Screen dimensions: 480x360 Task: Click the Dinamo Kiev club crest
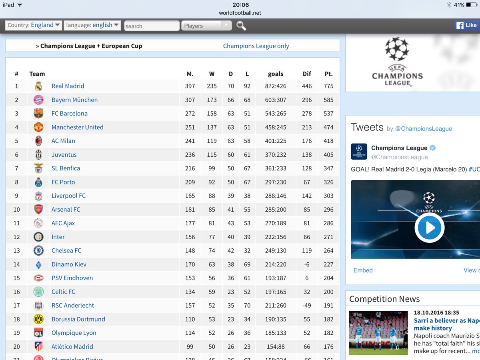pos(38,264)
